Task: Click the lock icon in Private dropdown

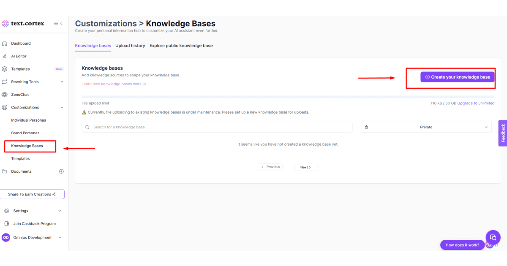Action: click(x=366, y=127)
